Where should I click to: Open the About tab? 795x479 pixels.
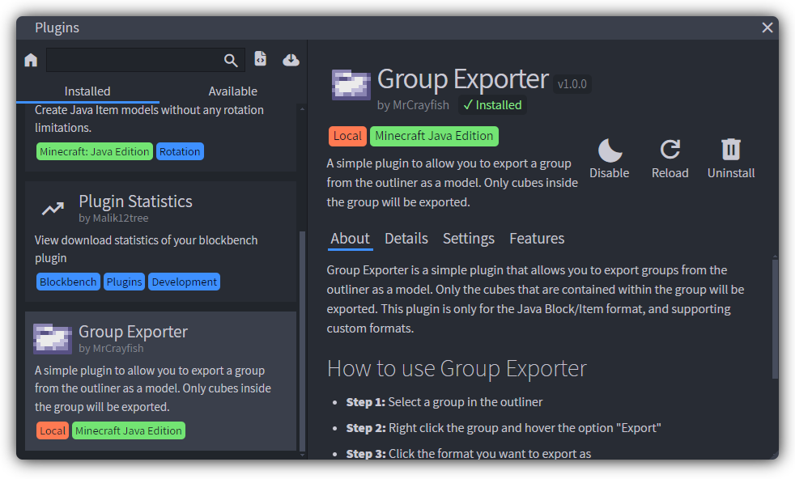[351, 239]
